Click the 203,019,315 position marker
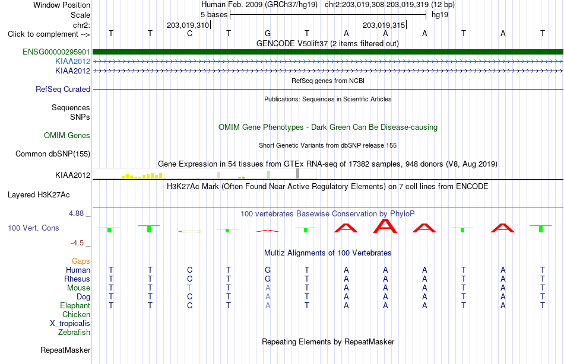Image resolution: width=564 pixels, height=364 pixels. [x=385, y=25]
